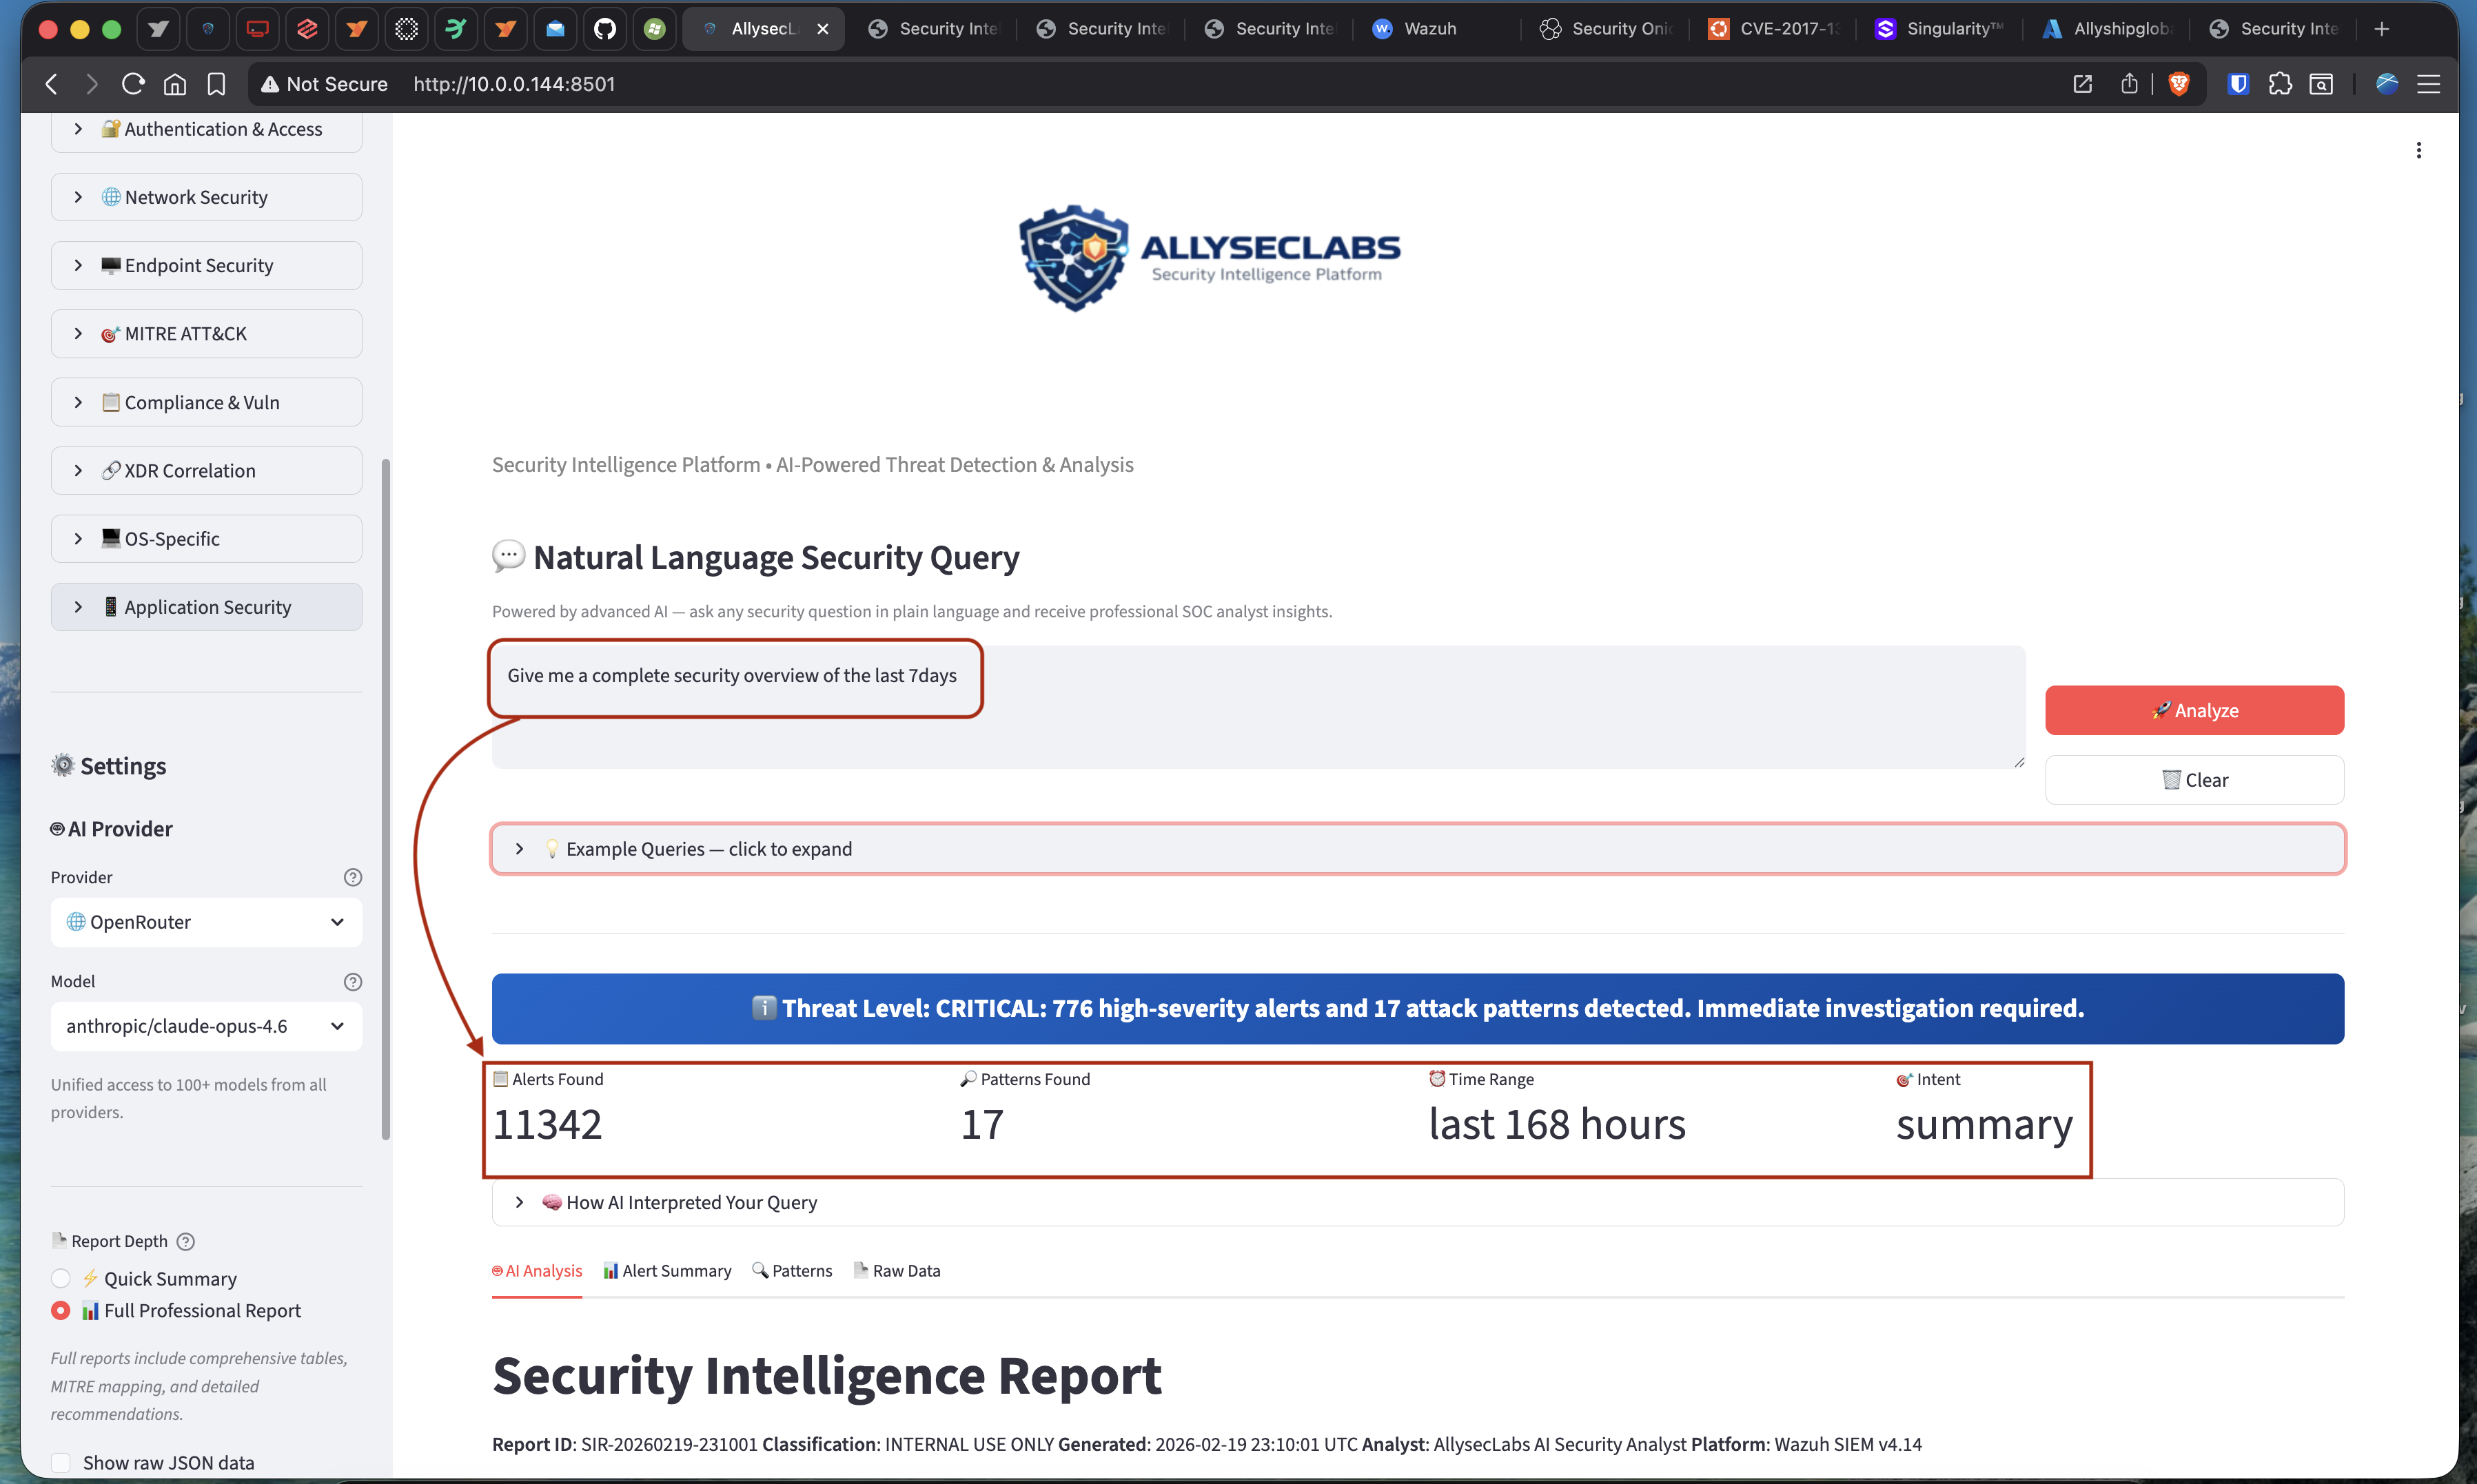The width and height of the screenshot is (2477, 1484).
Task: Go back to the previous page
Action: pos(52,84)
